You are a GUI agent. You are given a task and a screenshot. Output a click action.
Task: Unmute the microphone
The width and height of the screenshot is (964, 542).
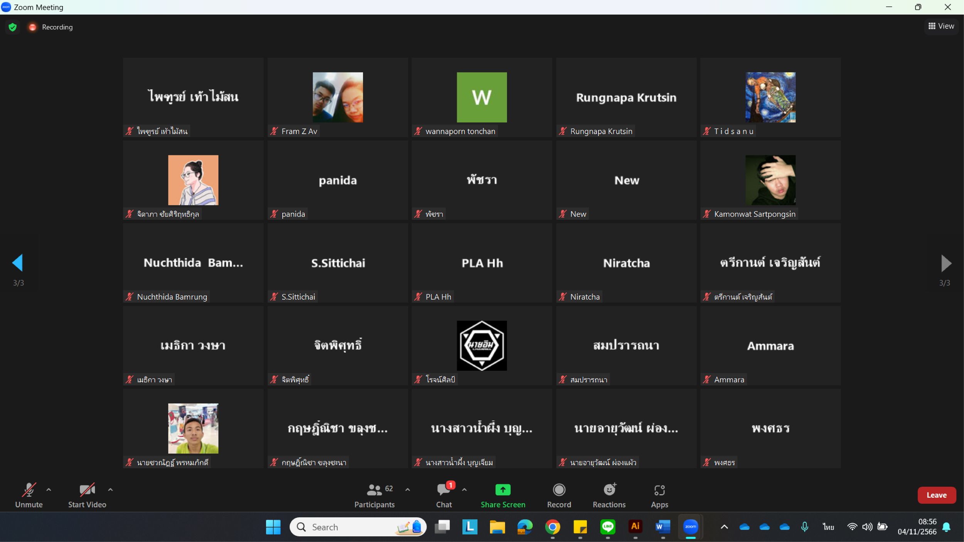click(x=29, y=495)
